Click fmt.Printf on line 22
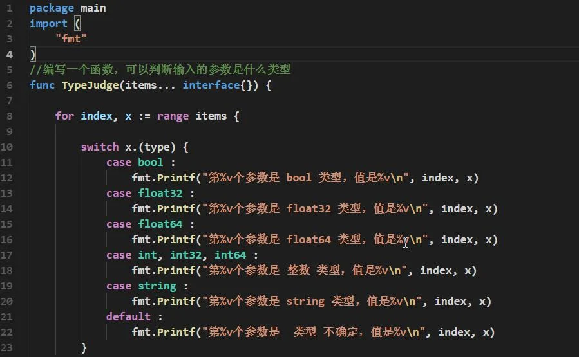Viewport: 579px width, 357px height. [x=163, y=333]
